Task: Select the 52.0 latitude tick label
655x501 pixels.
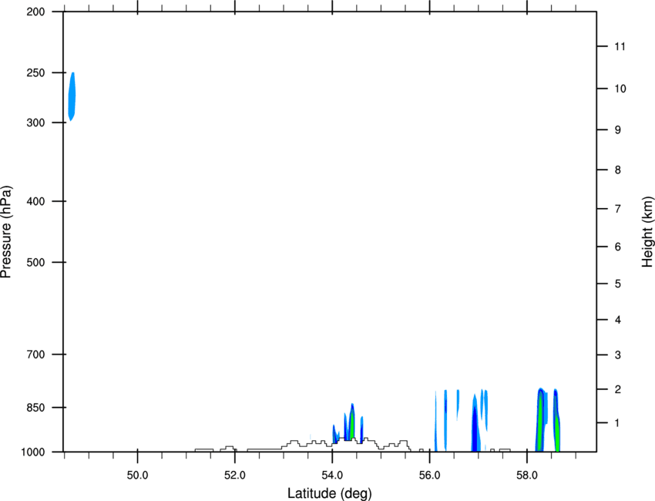Action: tap(235, 476)
